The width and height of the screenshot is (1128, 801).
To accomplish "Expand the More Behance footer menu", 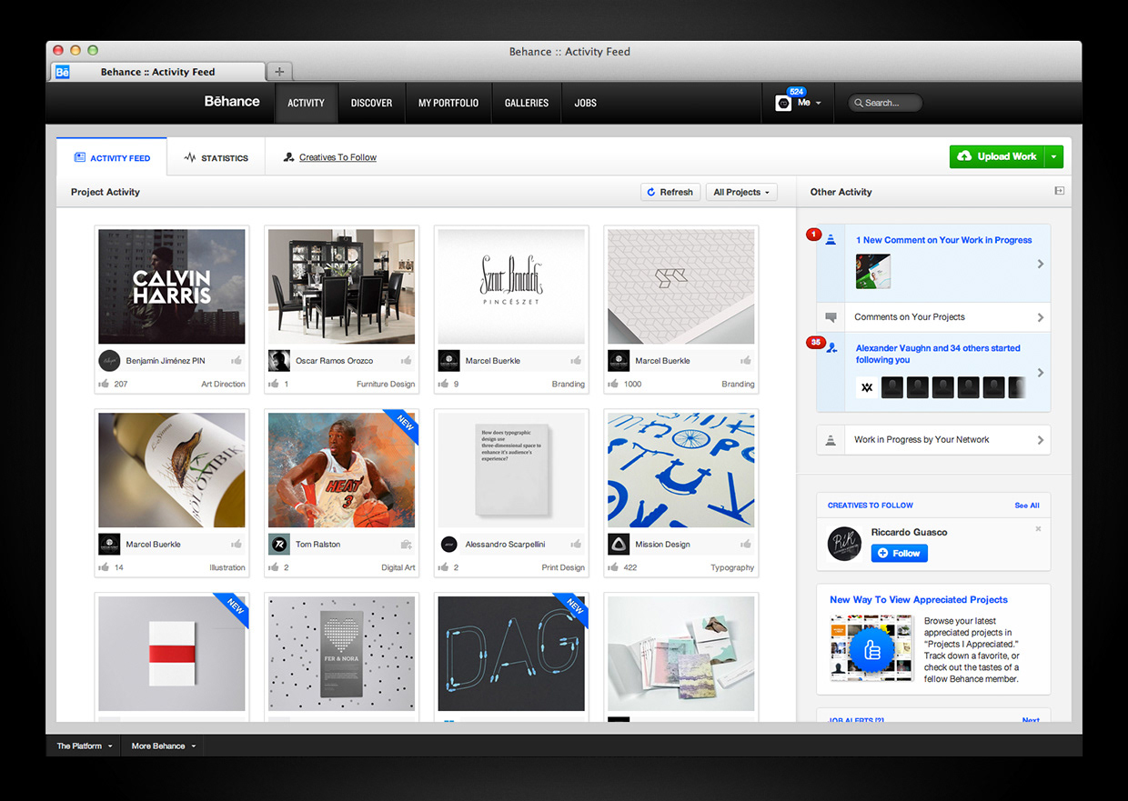I will [x=164, y=746].
